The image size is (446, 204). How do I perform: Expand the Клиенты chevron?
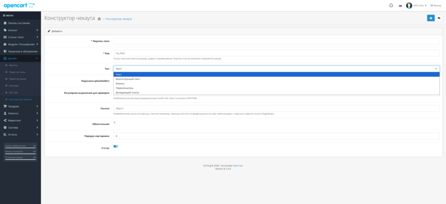click(37, 114)
